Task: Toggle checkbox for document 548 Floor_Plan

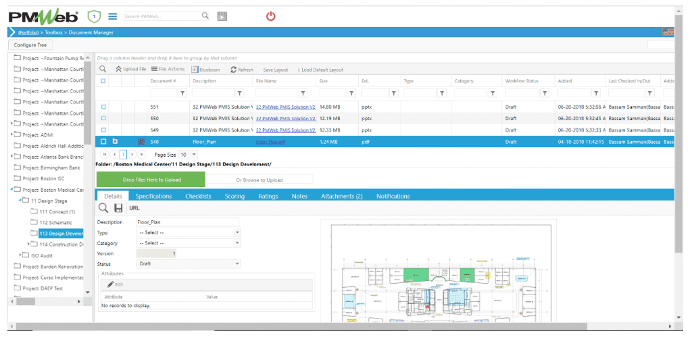Action: pos(103,142)
